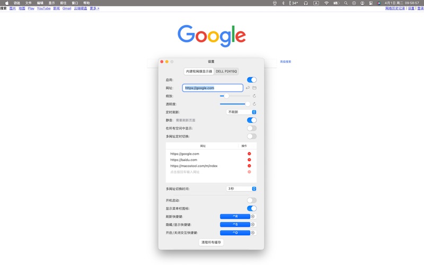Enable 开机启动 launch at login
The image size is (424, 265).
click(252, 200)
